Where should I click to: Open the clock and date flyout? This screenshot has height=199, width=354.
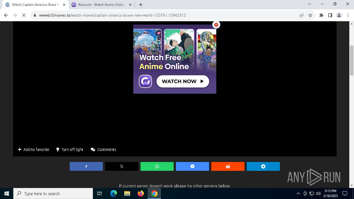click(330, 193)
